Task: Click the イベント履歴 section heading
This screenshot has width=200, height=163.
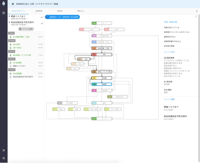Action: pyautogui.click(x=169, y=100)
